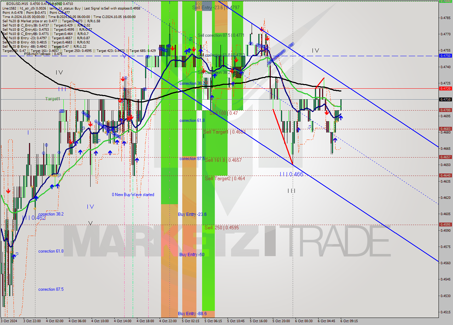Select the red 0.4640 price tag
This screenshot has width=453, height=325.
pyautogui.click(x=445, y=175)
